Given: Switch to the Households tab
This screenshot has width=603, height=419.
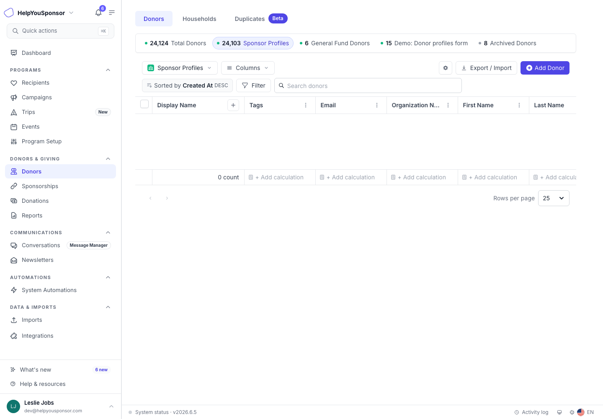Looking at the screenshot, I should point(199,19).
